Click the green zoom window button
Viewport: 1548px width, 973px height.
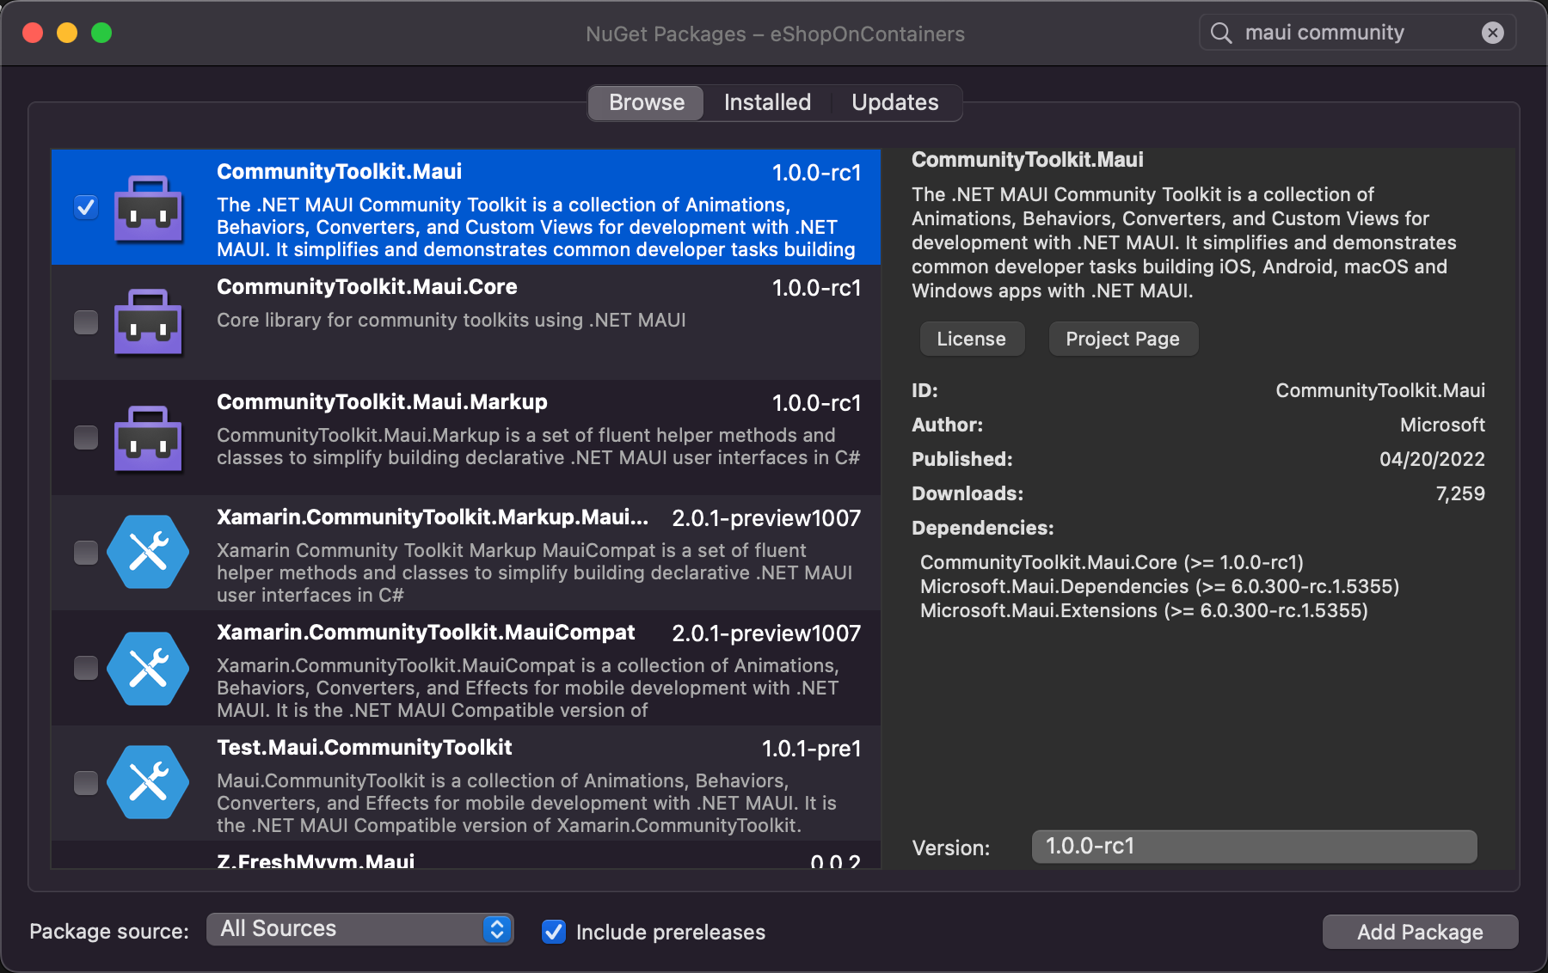[x=101, y=33]
